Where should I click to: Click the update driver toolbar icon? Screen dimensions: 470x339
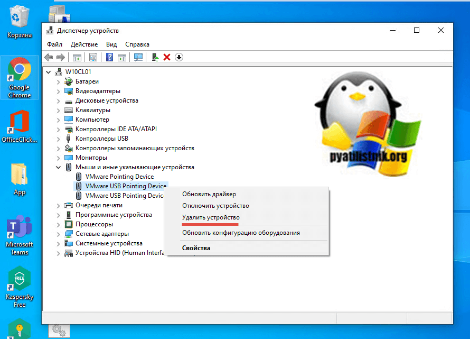[155, 57]
